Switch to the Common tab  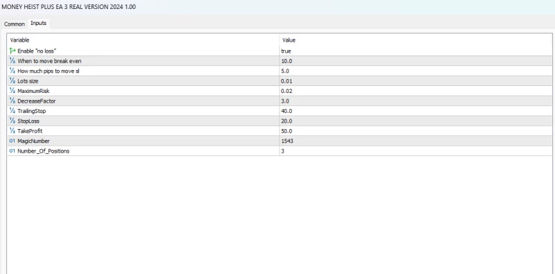point(15,24)
